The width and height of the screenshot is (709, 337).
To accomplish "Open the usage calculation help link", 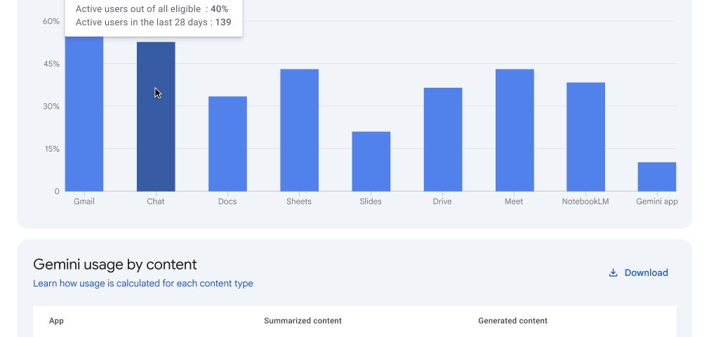I will click(x=143, y=284).
